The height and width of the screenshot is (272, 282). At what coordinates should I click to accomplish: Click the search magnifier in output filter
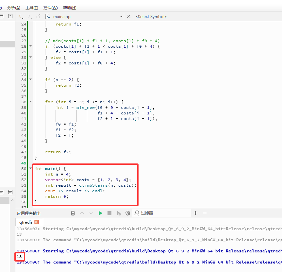pos(137,213)
